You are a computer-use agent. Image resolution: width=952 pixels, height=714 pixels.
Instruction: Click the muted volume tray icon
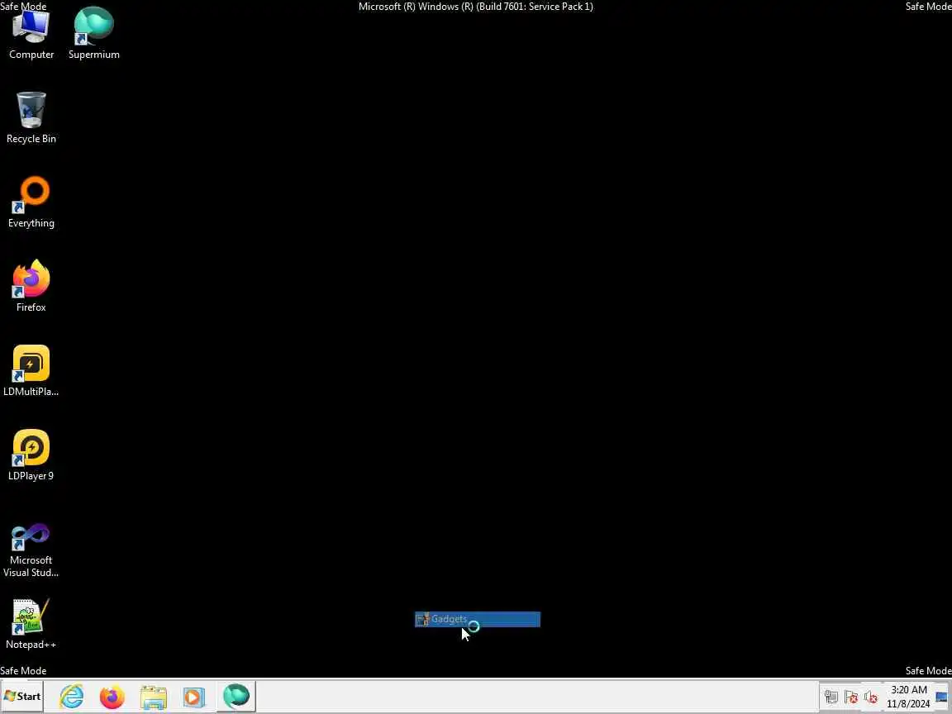click(x=871, y=697)
